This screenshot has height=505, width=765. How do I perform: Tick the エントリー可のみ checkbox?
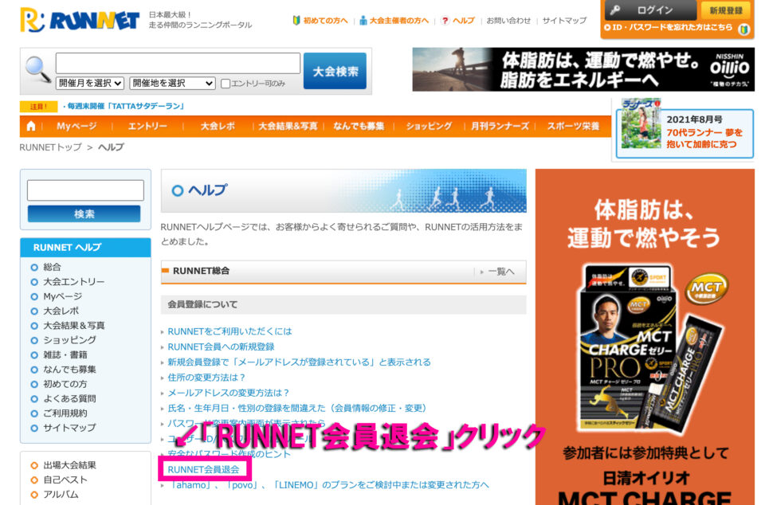click(x=226, y=84)
